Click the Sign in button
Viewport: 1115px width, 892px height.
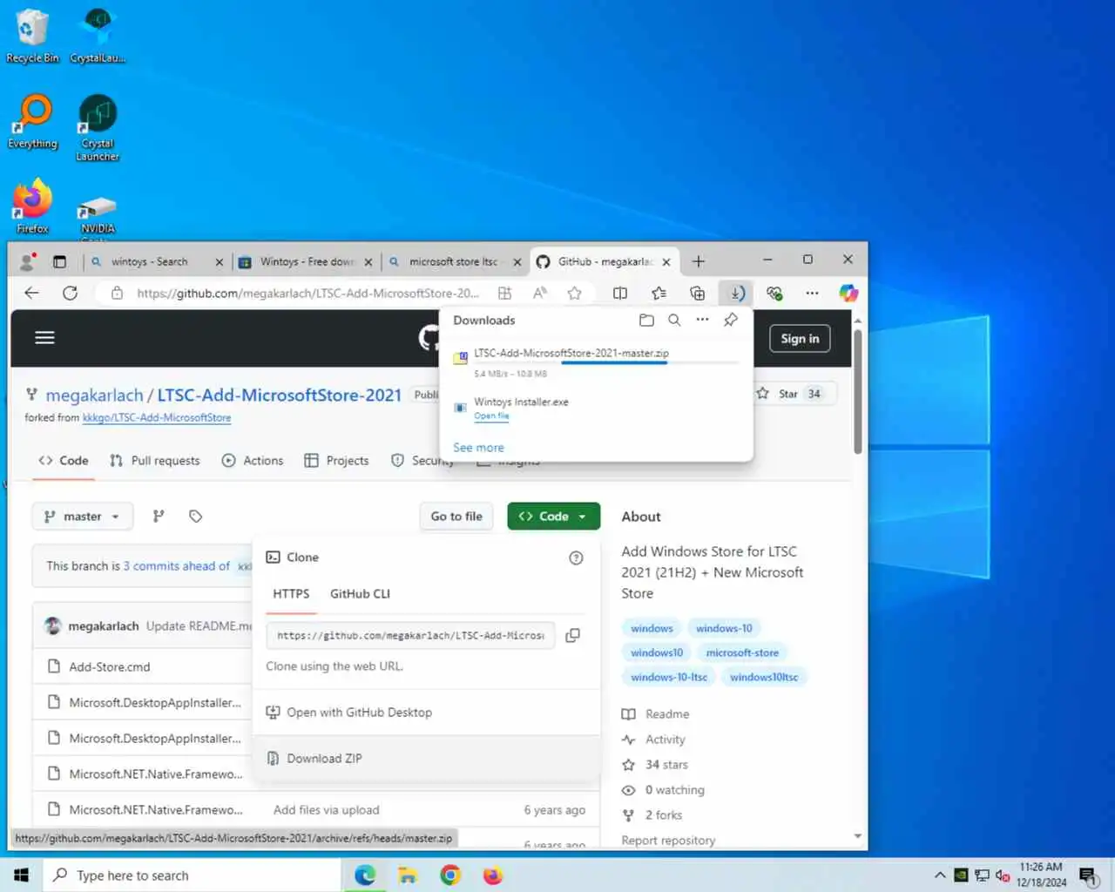[800, 339]
